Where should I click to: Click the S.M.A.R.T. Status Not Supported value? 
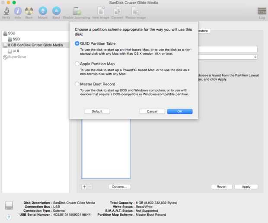pyautogui.click(x=147, y=210)
